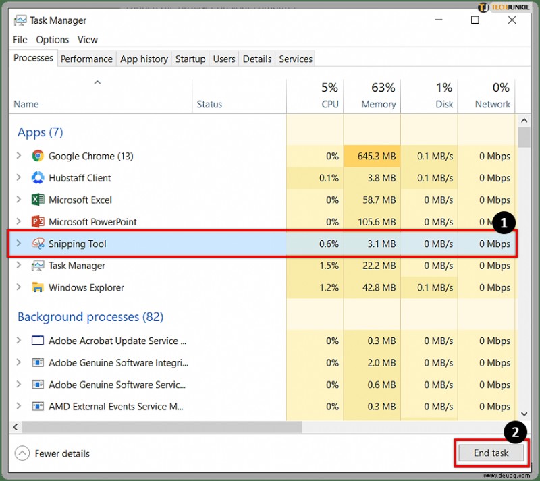540x481 pixels.
Task: Close the Task Manager window
Action: [x=512, y=20]
